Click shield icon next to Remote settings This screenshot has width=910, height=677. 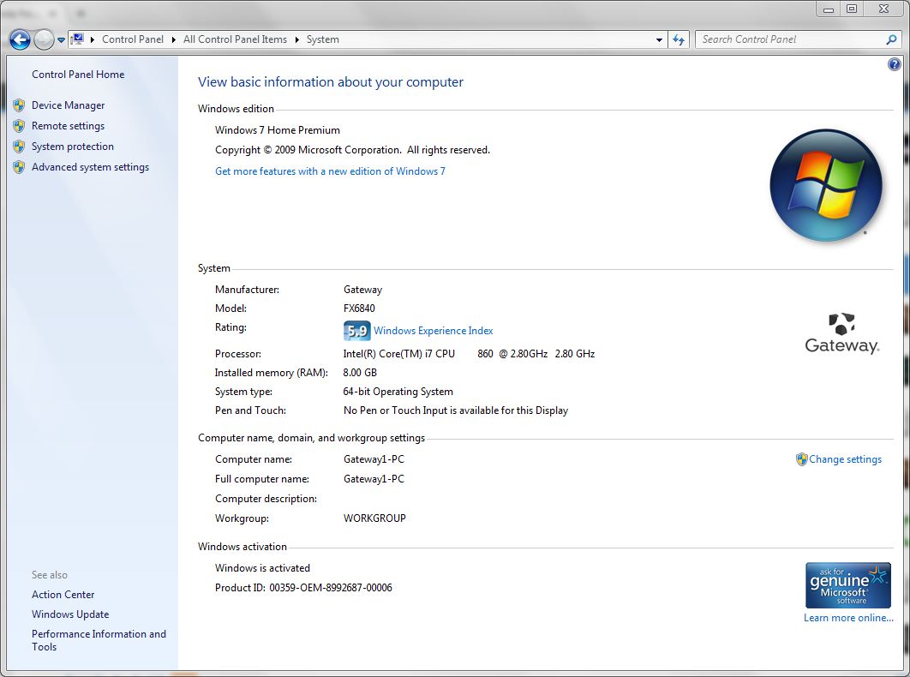(19, 126)
